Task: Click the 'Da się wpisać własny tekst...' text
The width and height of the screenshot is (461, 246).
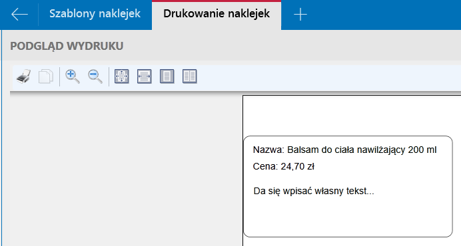Action: click(x=314, y=191)
